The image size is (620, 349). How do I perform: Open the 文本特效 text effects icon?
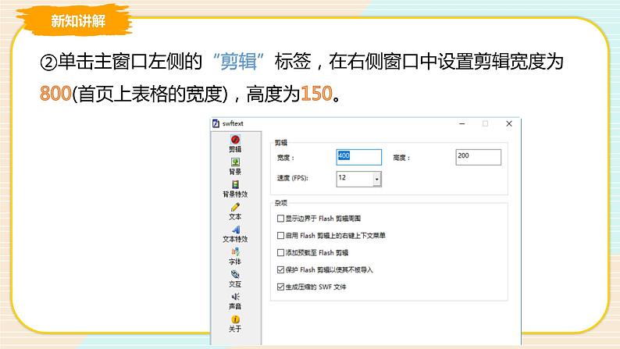pyautogui.click(x=236, y=230)
